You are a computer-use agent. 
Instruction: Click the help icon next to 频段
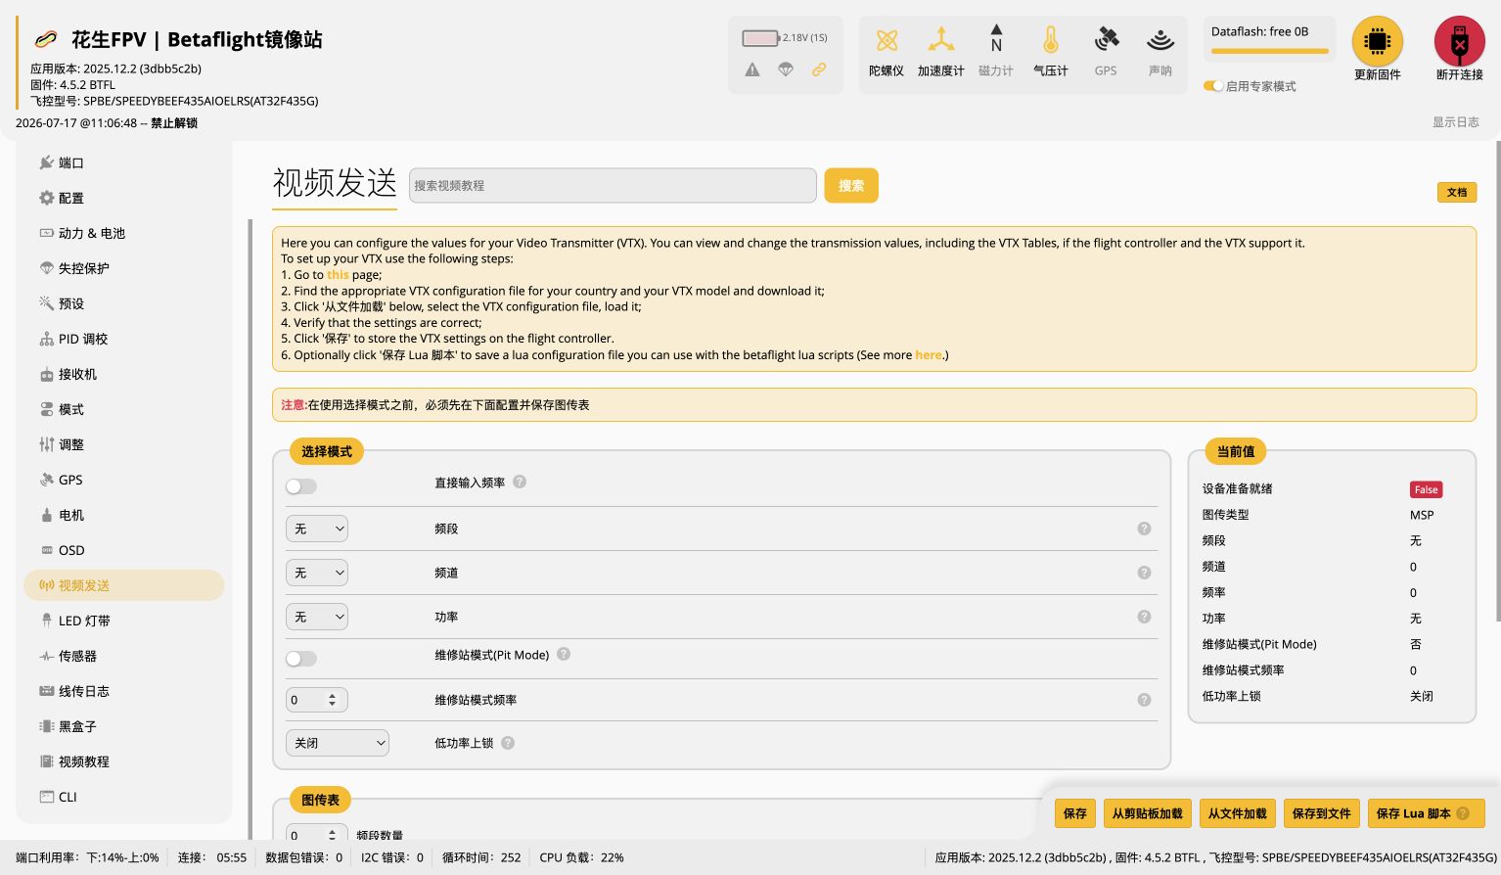coord(1144,529)
